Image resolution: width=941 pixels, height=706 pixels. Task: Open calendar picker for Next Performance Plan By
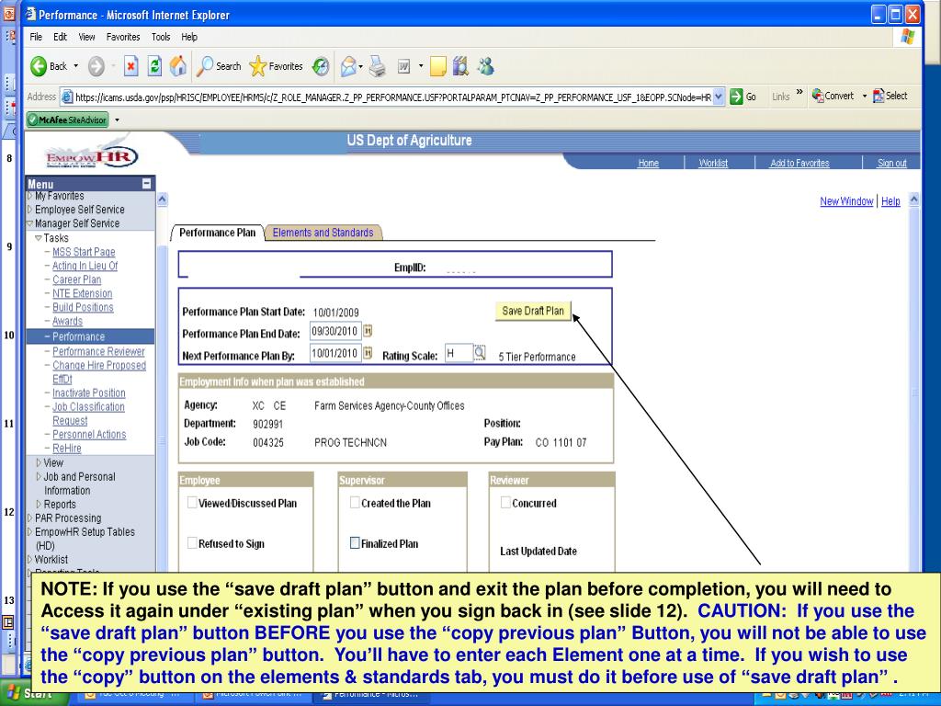[x=368, y=353]
